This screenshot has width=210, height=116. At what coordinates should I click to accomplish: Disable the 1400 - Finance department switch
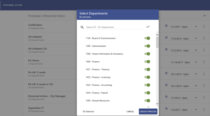pos(147,62)
